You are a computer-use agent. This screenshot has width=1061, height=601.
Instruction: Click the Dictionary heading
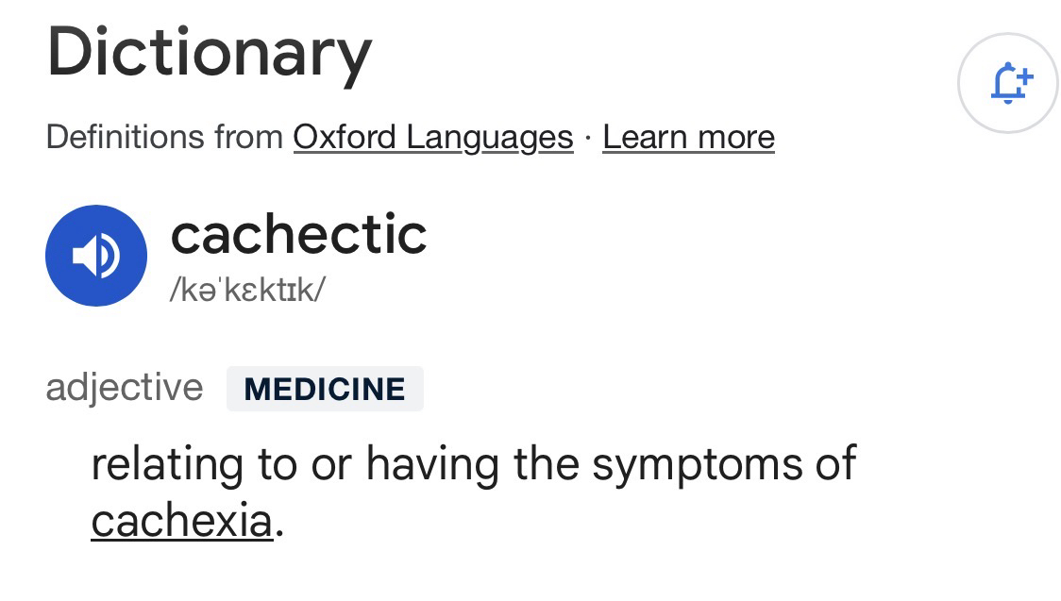click(x=209, y=53)
